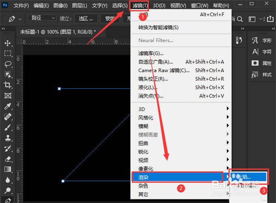Select the Crop tool

tap(7, 85)
